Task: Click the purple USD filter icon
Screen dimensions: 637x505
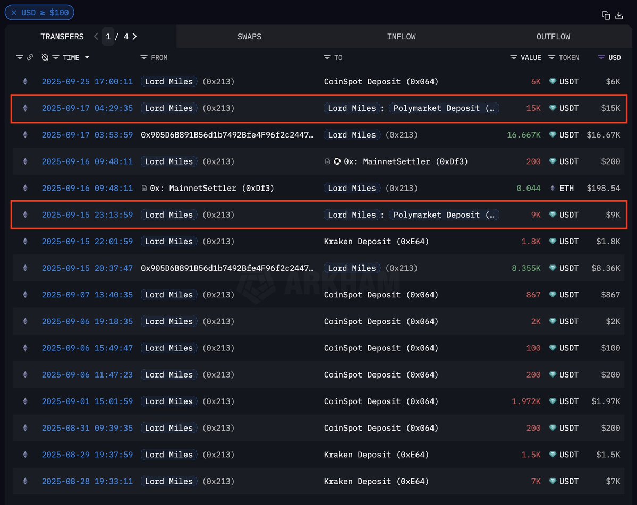Action: pyautogui.click(x=601, y=57)
